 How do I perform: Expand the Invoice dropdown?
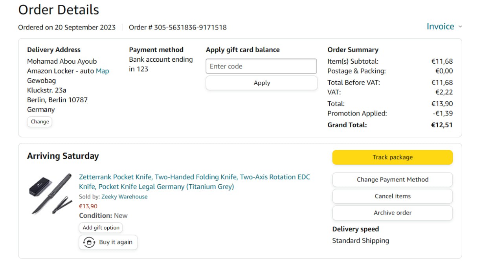444,26
